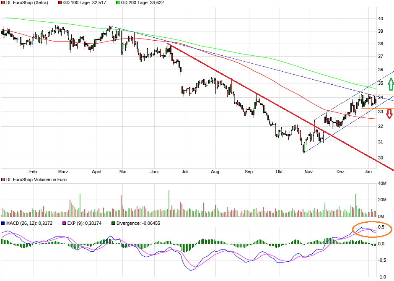Click the 'GD 100 Tage: 32,517' legend text
This screenshot has width=394, height=281.
pyautogui.click(x=84, y=3)
